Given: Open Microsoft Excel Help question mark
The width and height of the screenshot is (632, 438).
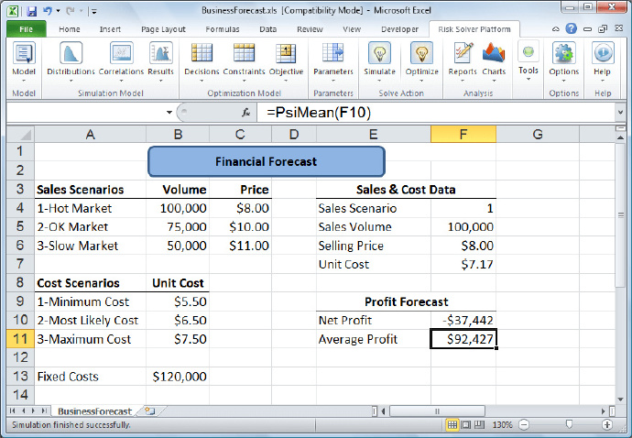Looking at the screenshot, I should 572,28.
